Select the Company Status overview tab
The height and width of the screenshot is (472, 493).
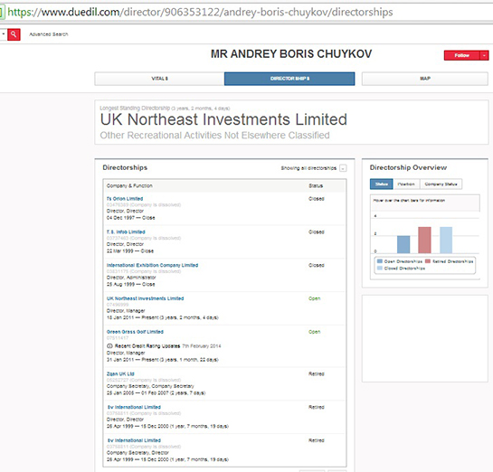441,184
